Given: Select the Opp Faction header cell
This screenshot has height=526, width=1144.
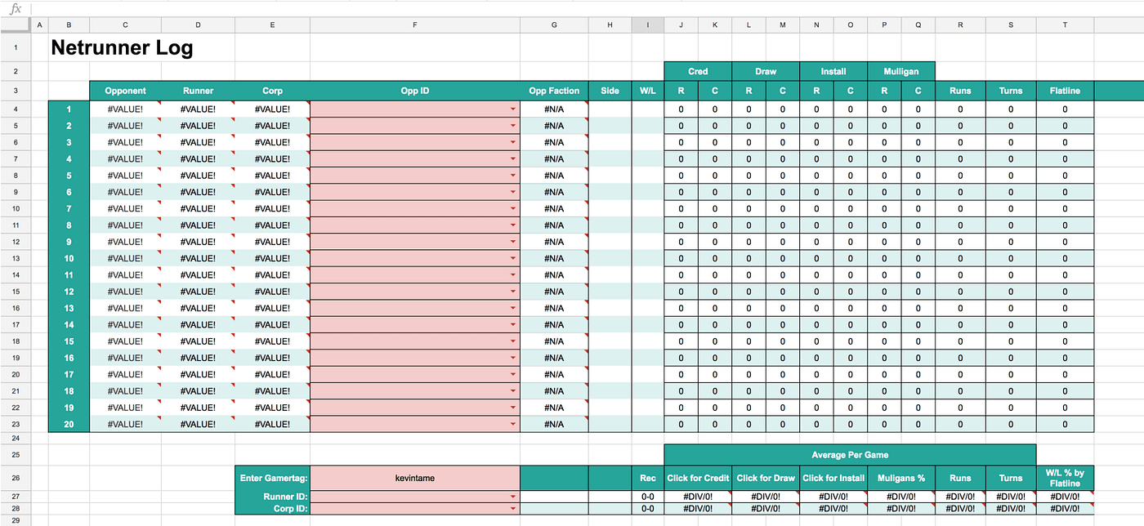Looking at the screenshot, I should [553, 91].
